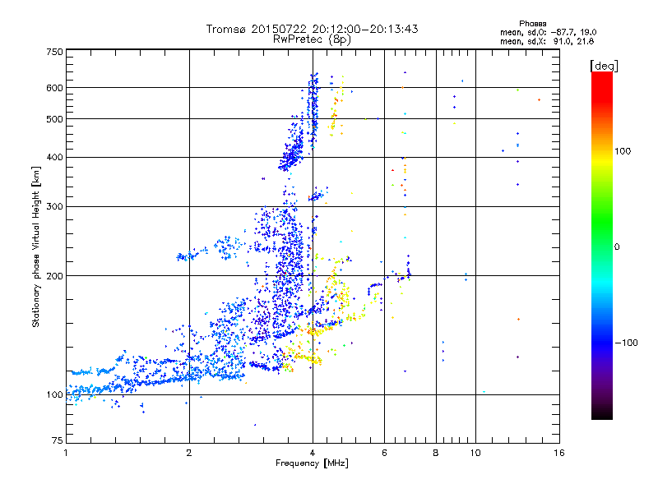658x493 pixels.
Task: Click the subtitle 'RwPretec (8p)'
Action: [312, 39]
